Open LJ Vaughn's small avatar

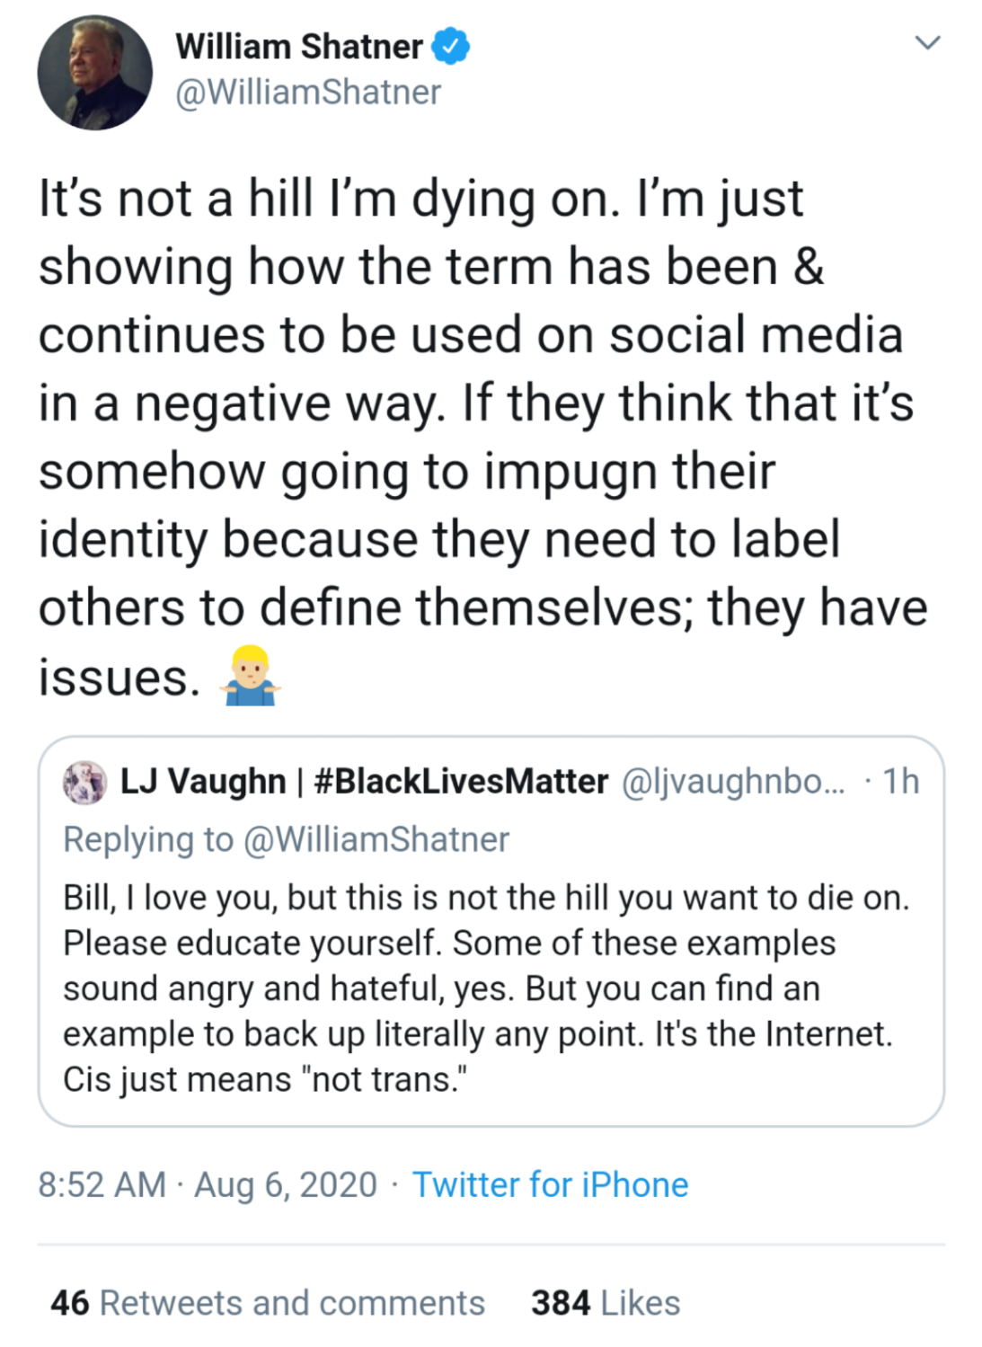click(x=85, y=782)
